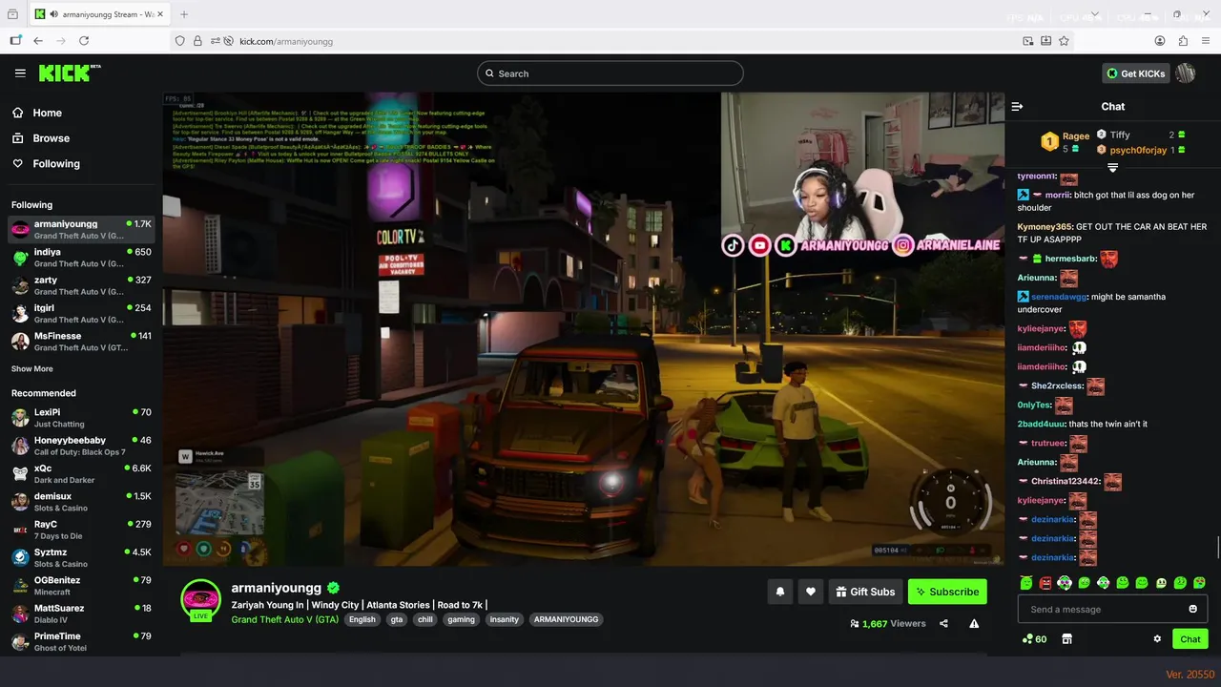Open the Kick hamburger menu
The width and height of the screenshot is (1221, 687).
tap(20, 73)
